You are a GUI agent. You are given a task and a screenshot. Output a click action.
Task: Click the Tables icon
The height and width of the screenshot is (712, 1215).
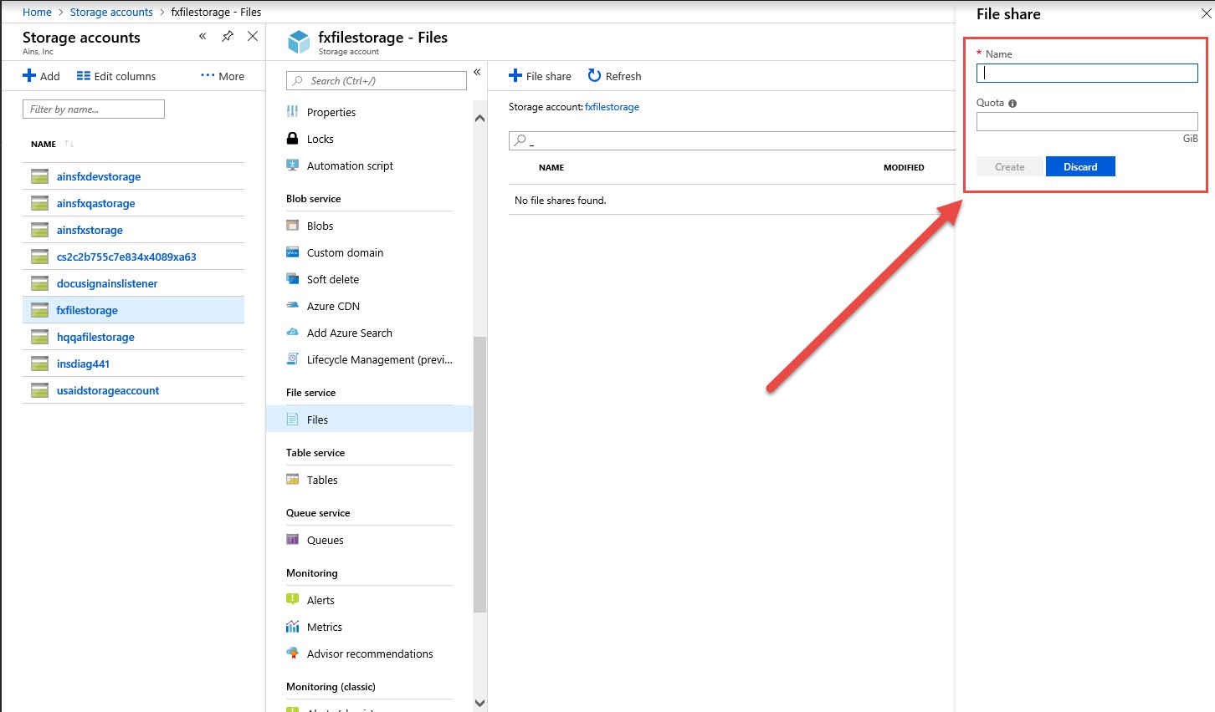click(292, 479)
